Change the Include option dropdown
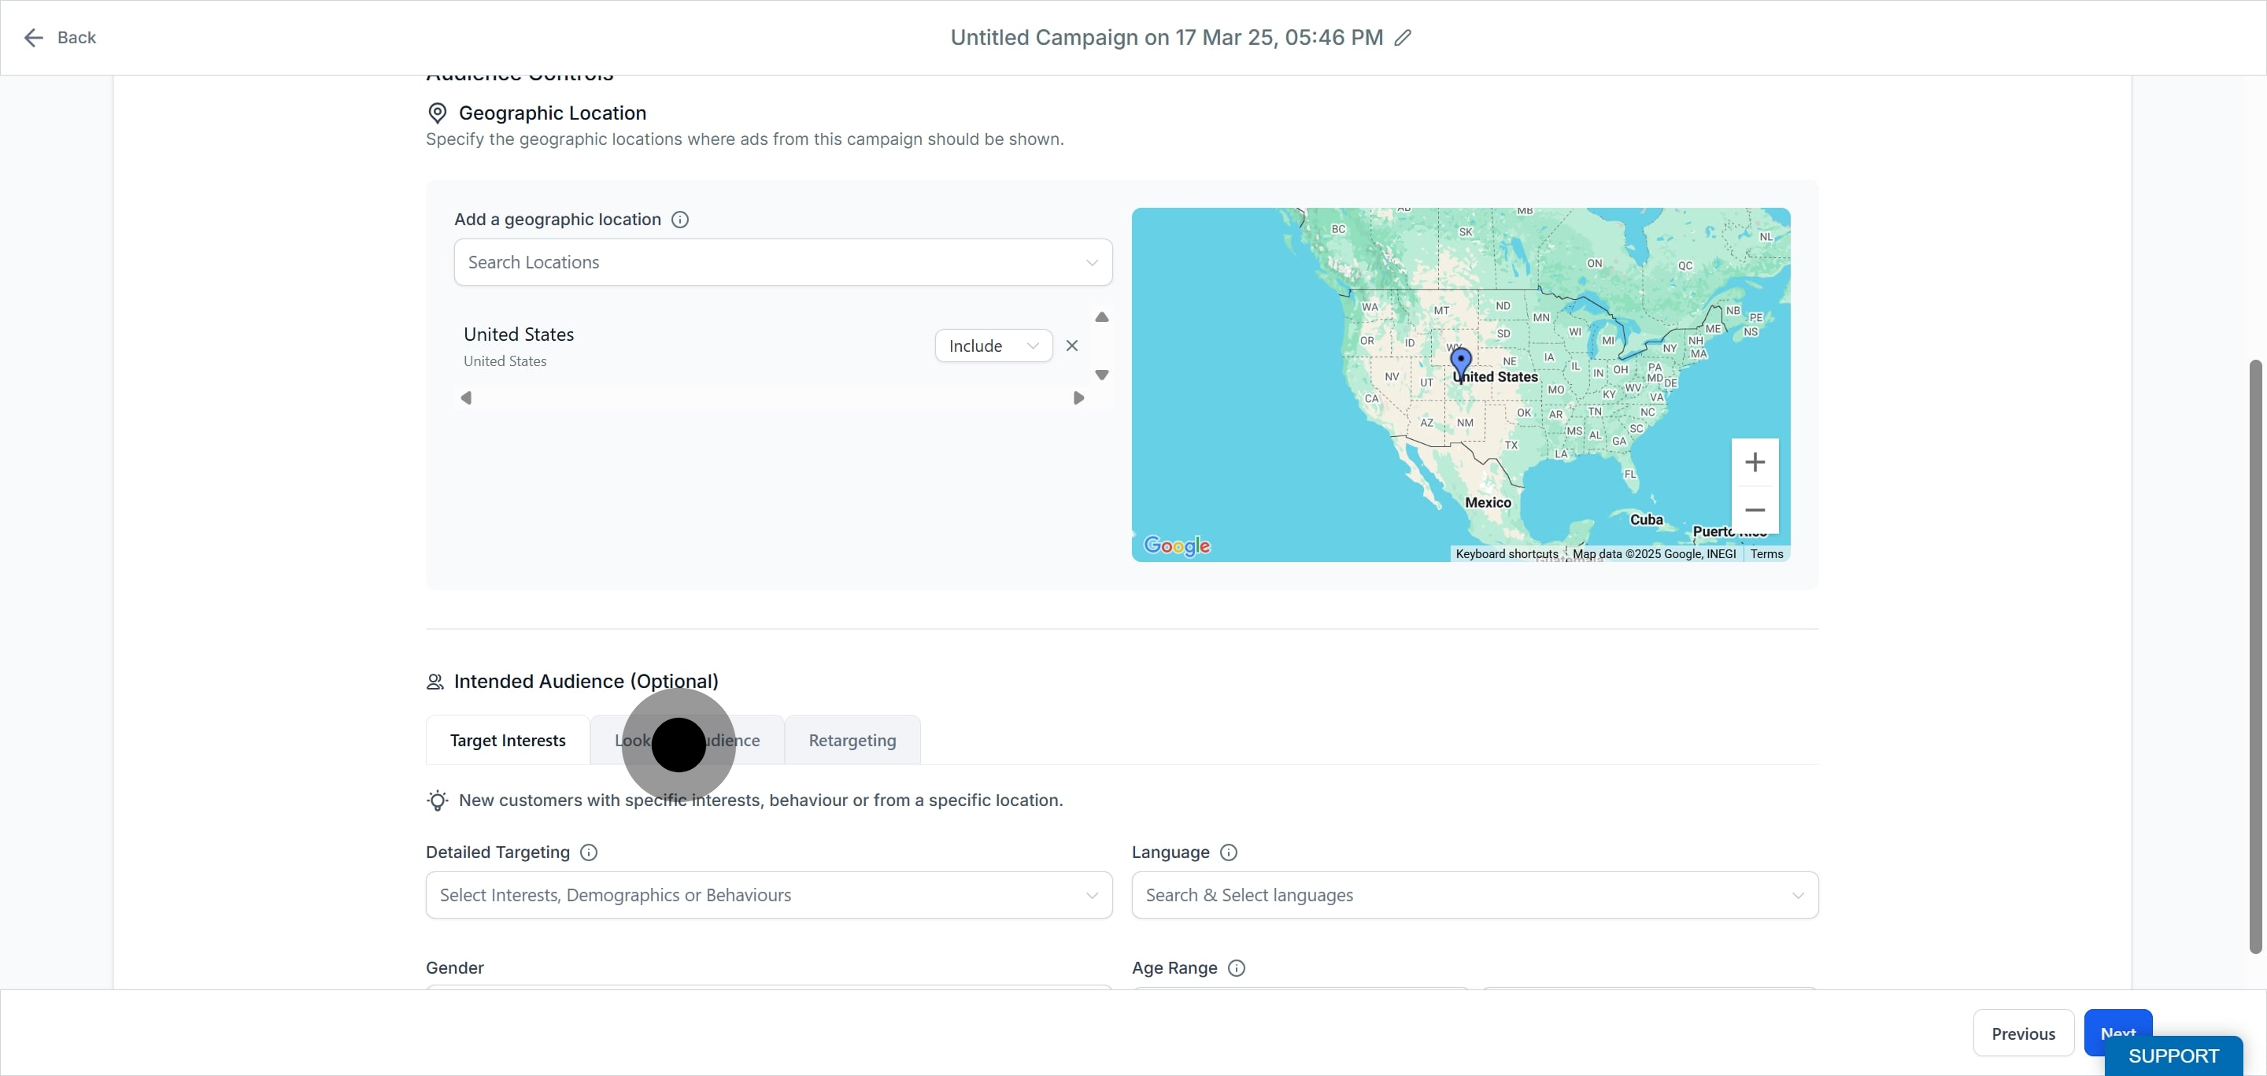Viewport: 2267px width, 1076px height. (993, 346)
